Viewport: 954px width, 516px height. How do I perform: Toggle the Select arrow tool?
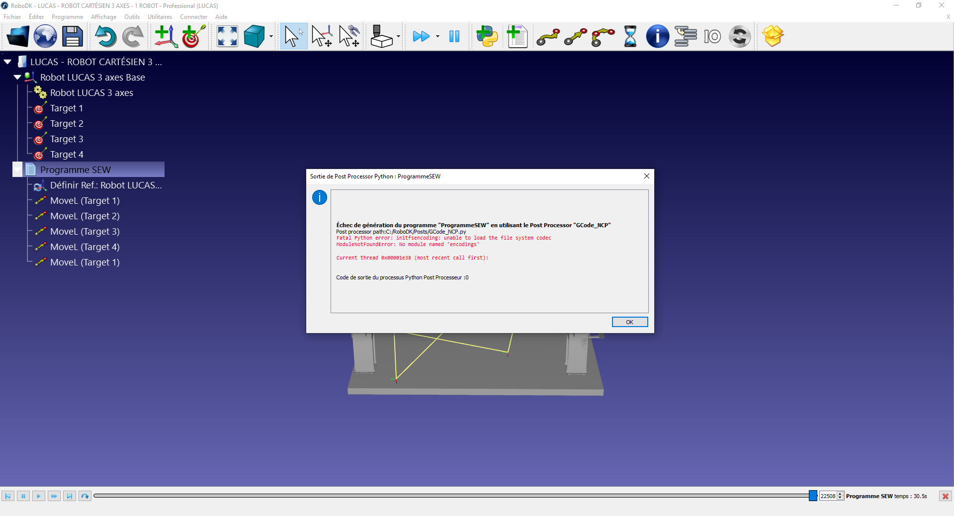click(293, 36)
